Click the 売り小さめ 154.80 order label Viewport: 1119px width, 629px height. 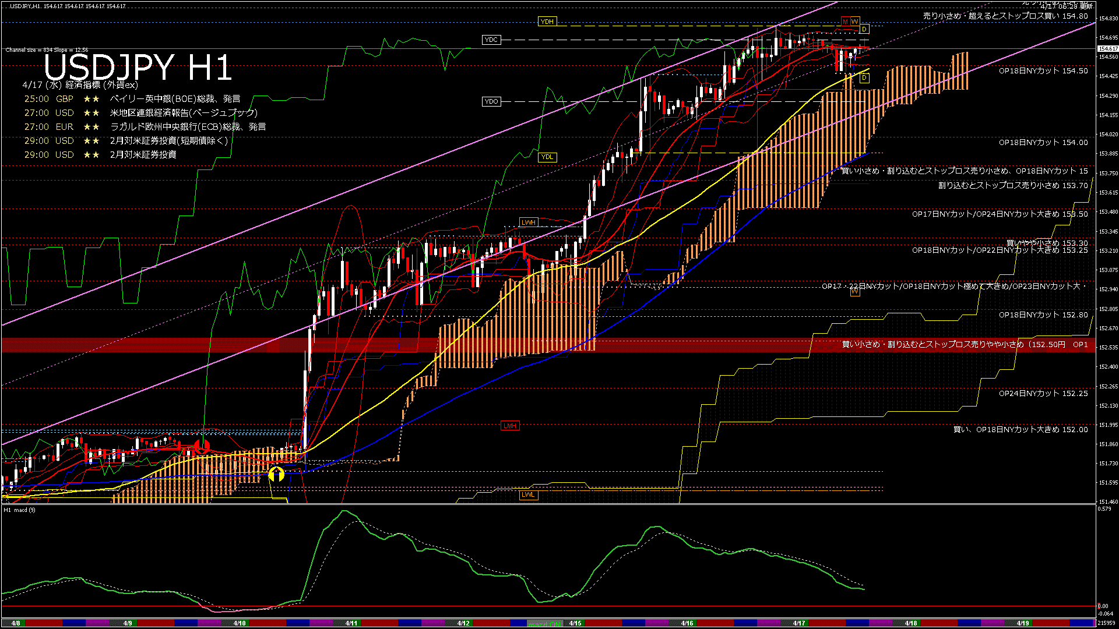(1005, 16)
